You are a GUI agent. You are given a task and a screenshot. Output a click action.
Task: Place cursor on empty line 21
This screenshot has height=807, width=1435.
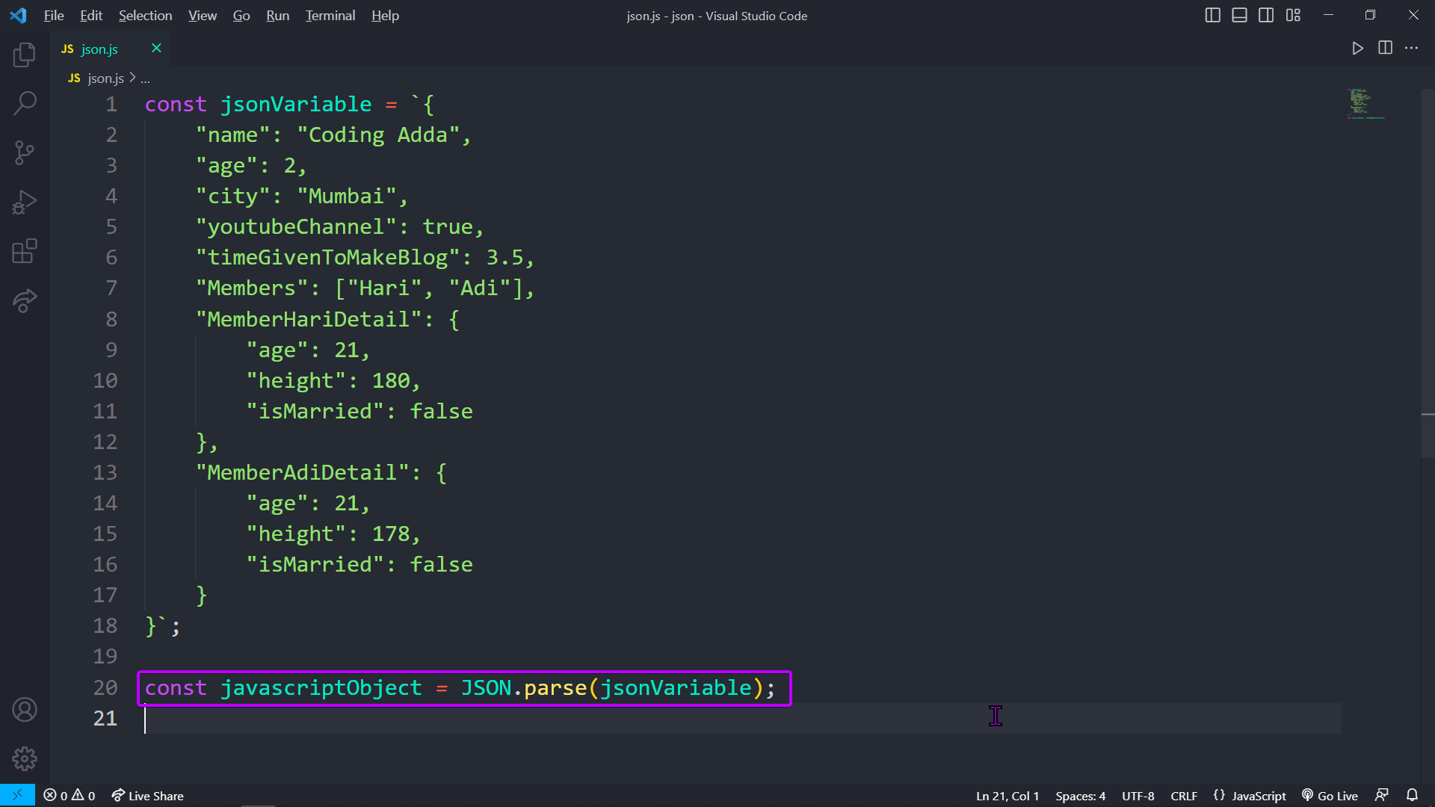743,718
